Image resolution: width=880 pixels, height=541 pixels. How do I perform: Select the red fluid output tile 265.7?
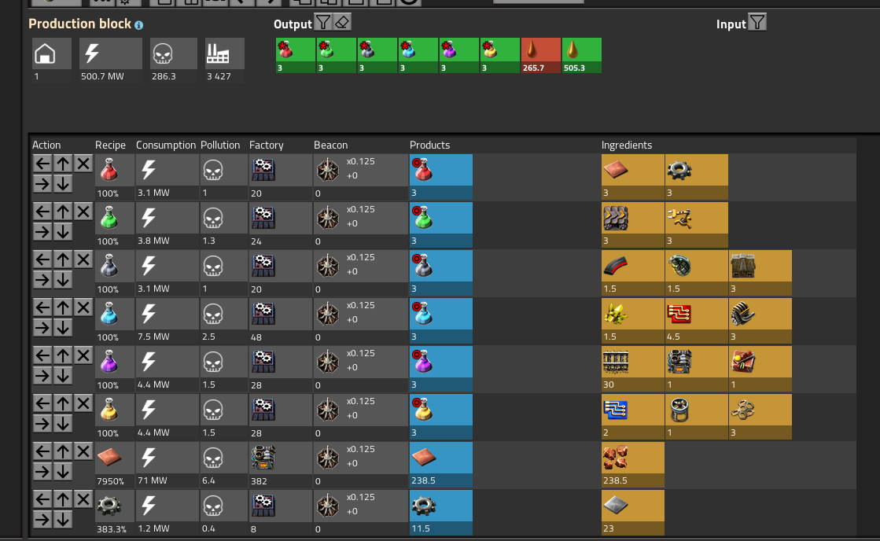tap(541, 55)
